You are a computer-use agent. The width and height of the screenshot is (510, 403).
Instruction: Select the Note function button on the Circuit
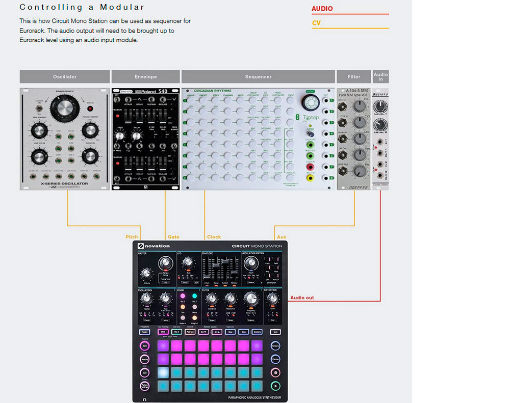point(144,346)
